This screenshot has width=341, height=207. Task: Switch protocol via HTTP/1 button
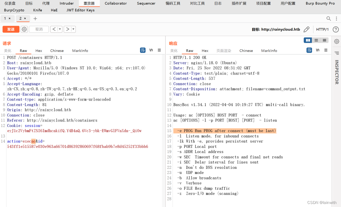[322, 29]
